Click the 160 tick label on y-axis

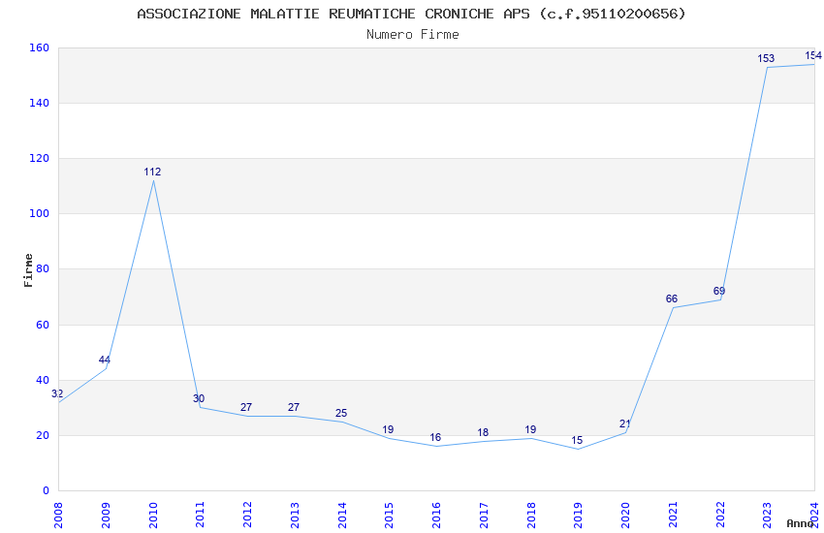40,48
